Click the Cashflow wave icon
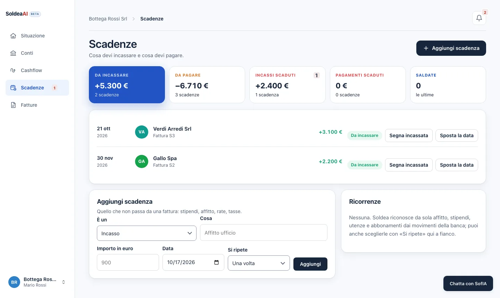 click(13, 70)
